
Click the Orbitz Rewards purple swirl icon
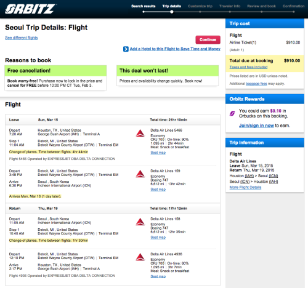(232, 113)
